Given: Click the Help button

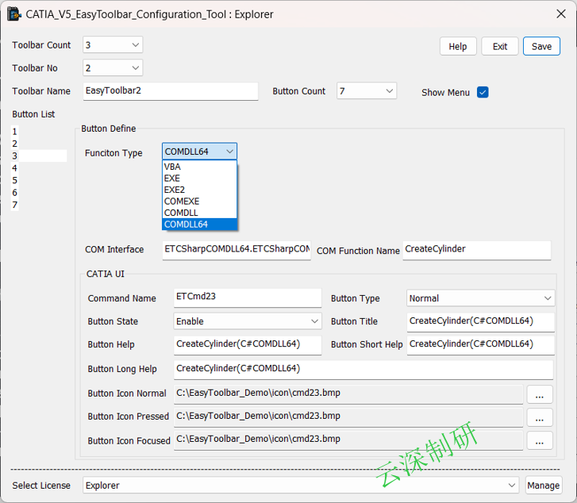Looking at the screenshot, I should pos(458,46).
